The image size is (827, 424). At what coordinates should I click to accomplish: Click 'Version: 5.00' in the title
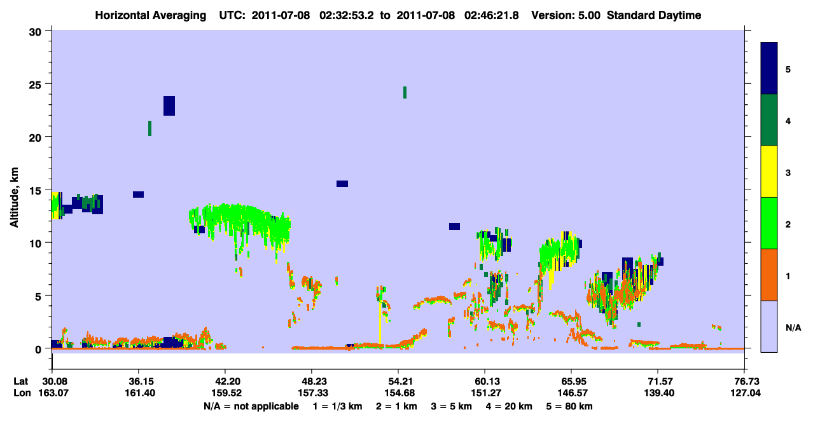pos(567,16)
